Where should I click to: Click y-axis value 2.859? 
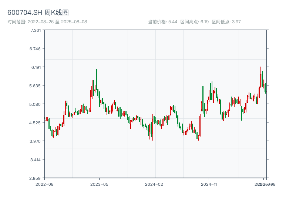(x=35, y=178)
